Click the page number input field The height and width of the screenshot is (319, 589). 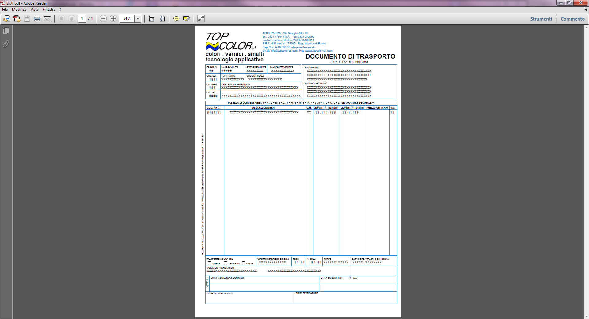[x=82, y=19]
